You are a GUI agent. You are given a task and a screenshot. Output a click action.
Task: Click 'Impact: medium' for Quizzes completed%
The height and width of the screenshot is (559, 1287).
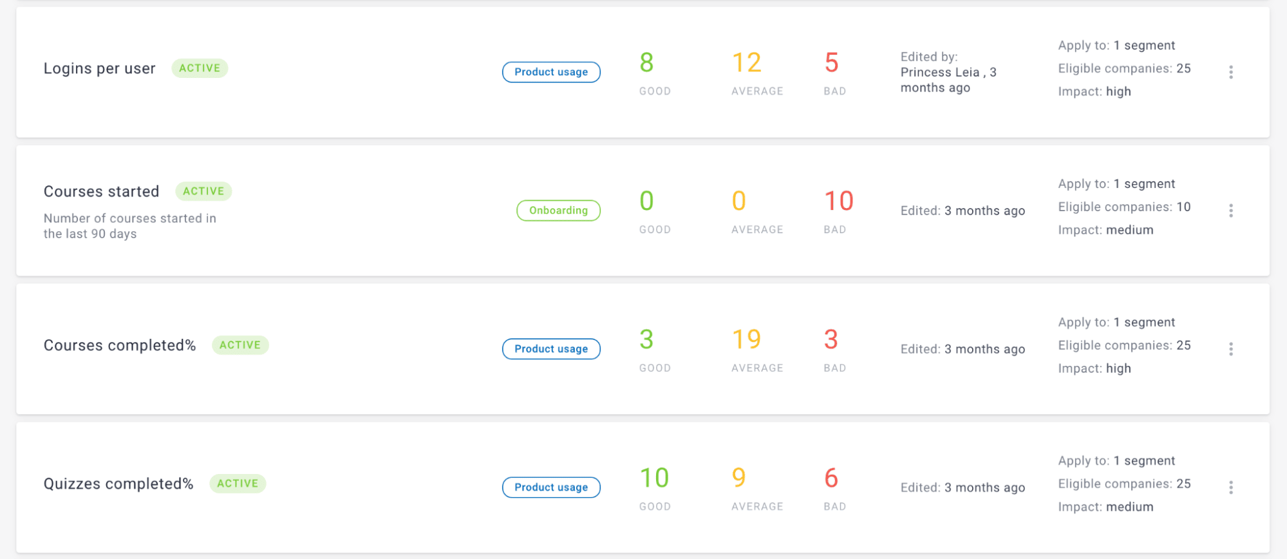[x=1105, y=507]
